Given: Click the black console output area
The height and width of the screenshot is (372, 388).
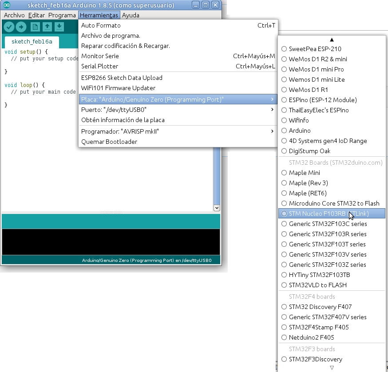Looking at the screenshot, I should pos(111,242).
